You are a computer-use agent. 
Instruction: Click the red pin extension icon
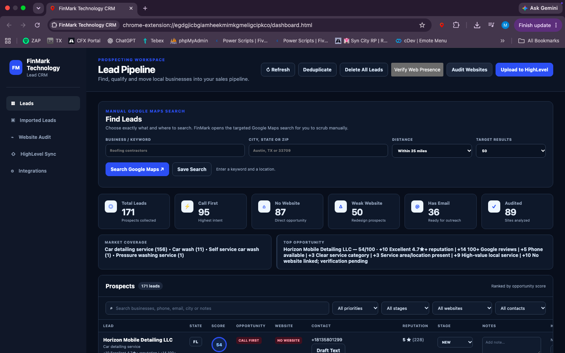click(442, 25)
